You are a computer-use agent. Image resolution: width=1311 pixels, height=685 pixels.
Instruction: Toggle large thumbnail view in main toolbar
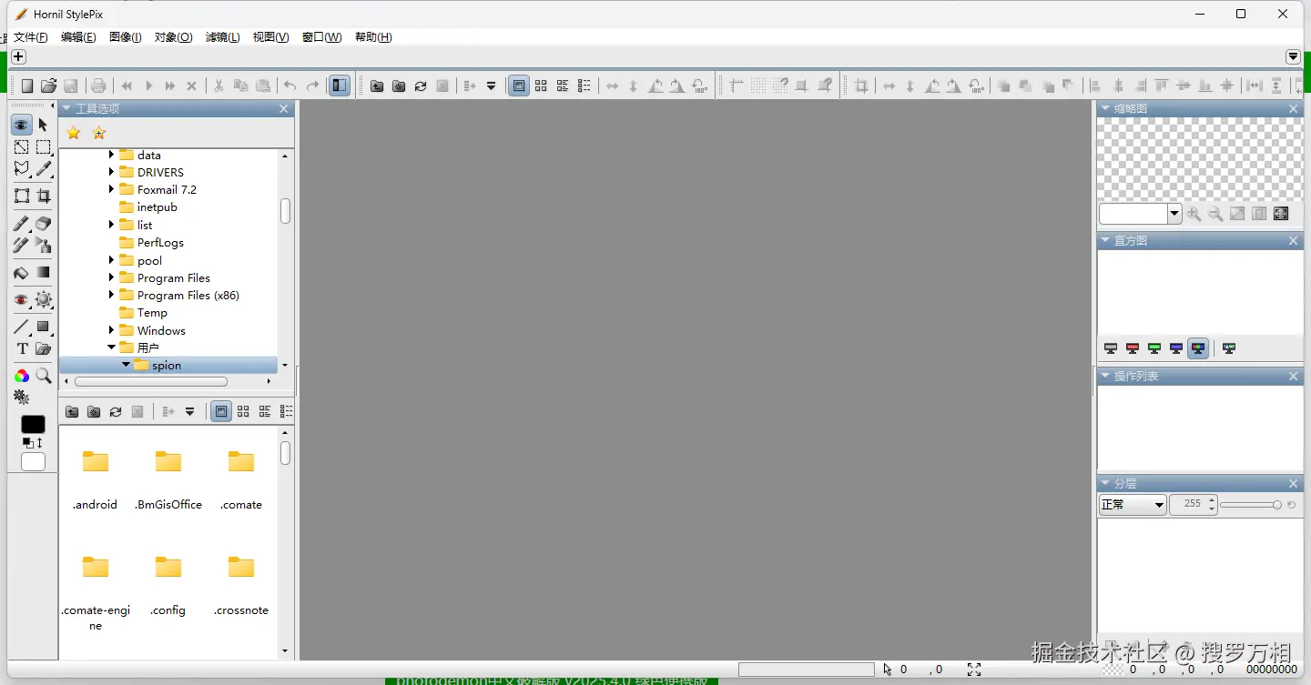pyautogui.click(x=519, y=86)
